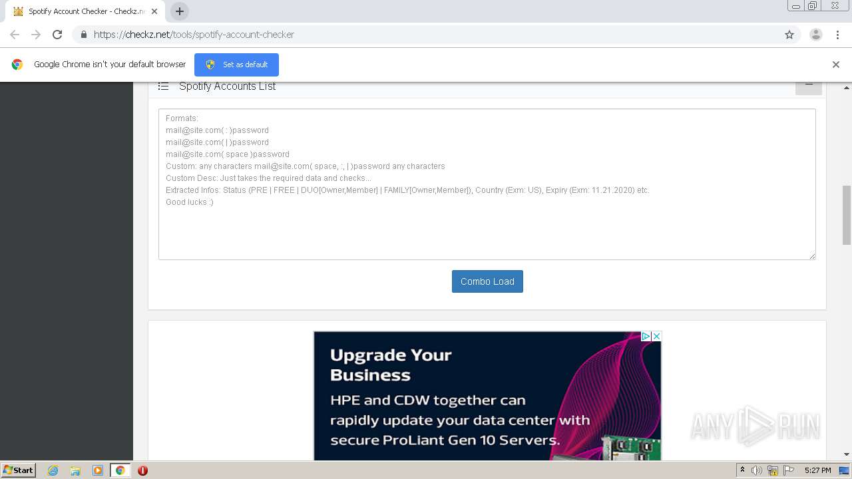The width and height of the screenshot is (852, 479).
Task: Open the network icon in system tray
Action: [x=773, y=470]
